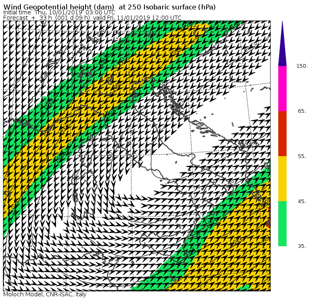Click the wind map plot area
Image resolution: width=311 pixels, height=300 pixels.
click(x=137, y=156)
